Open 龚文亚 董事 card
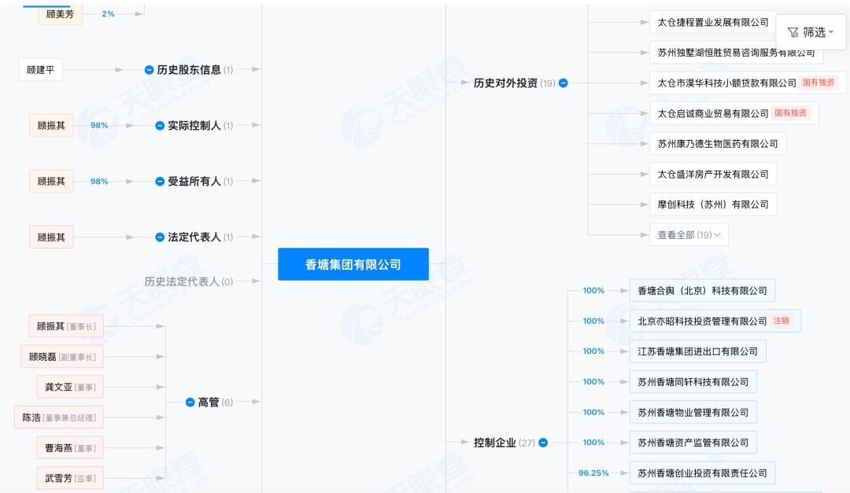 click(70, 387)
